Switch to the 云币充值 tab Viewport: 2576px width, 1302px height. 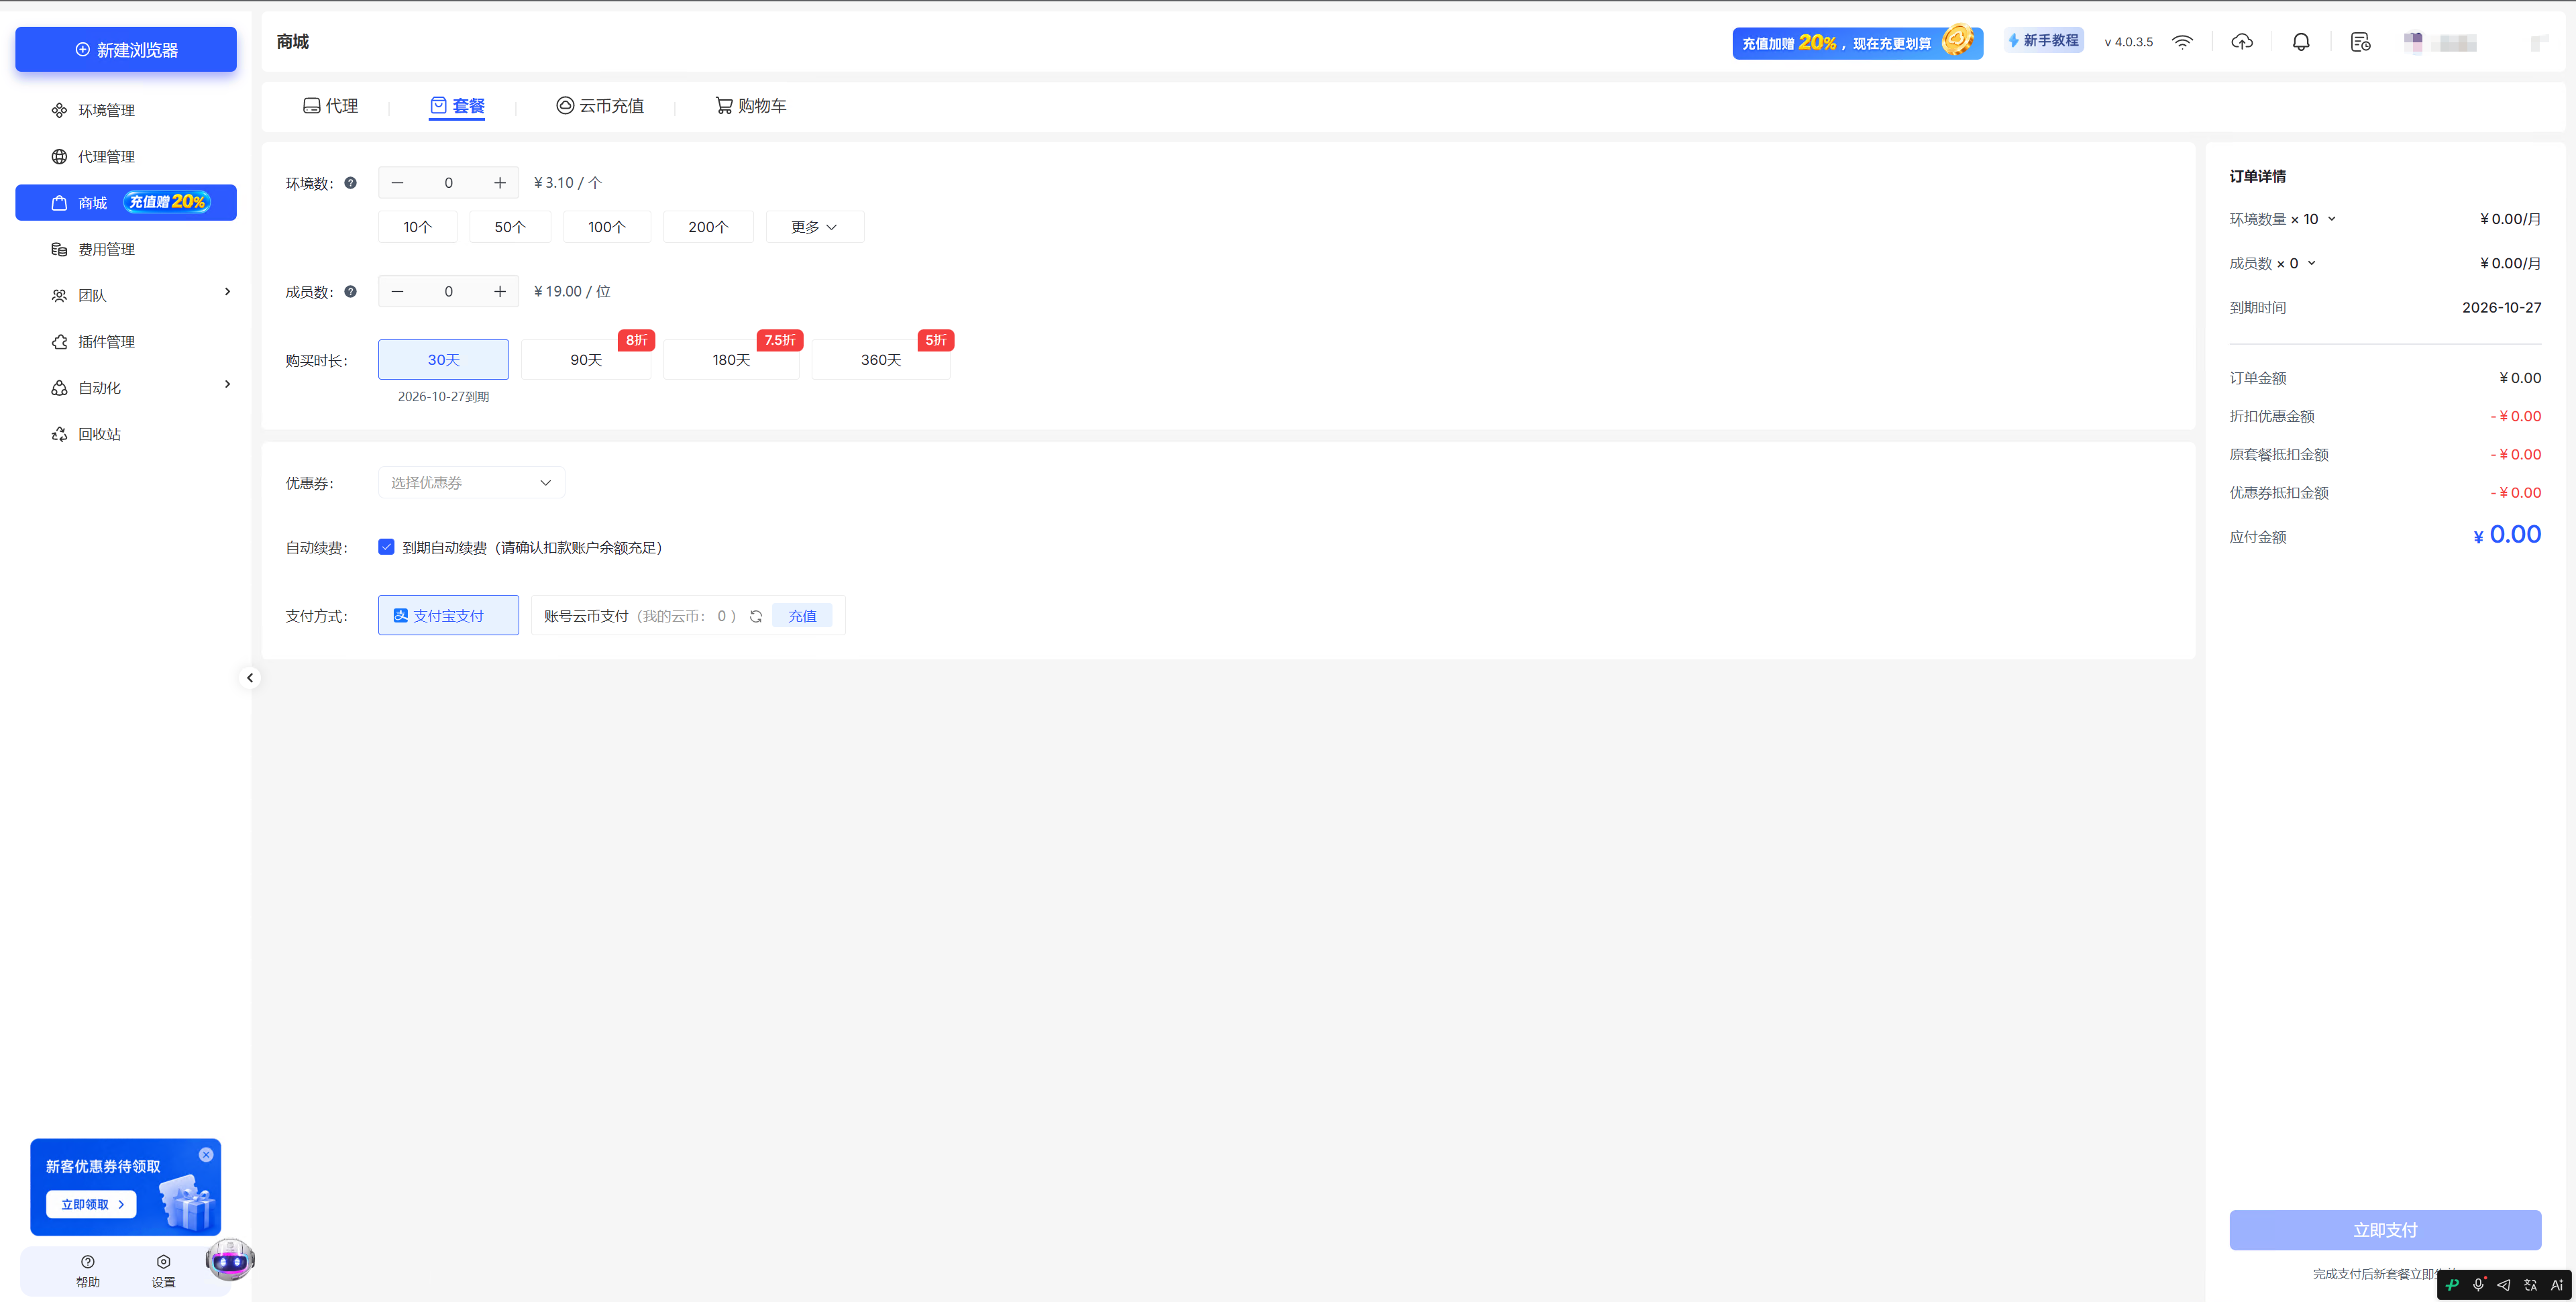[600, 106]
